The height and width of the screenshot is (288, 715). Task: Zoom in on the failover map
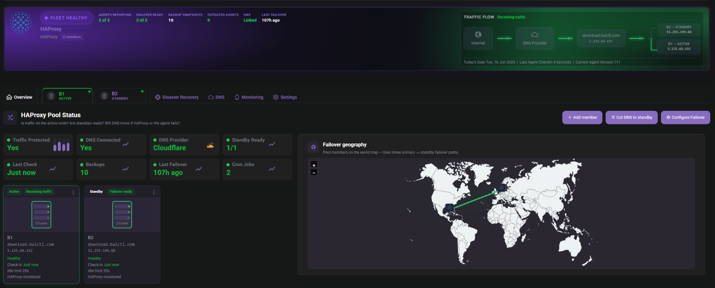tap(314, 165)
